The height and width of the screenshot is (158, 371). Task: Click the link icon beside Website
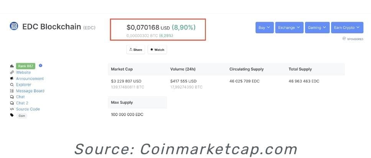click(x=12, y=73)
